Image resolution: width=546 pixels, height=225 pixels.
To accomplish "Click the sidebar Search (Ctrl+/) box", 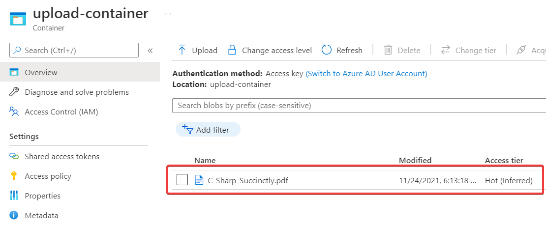I will 74,50.
